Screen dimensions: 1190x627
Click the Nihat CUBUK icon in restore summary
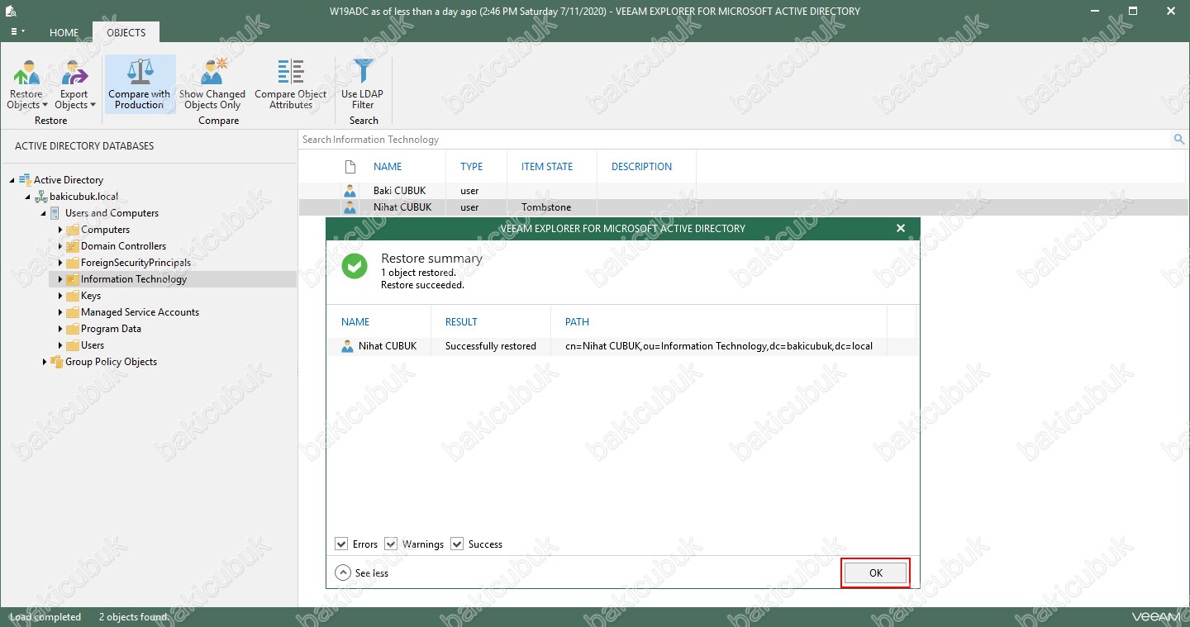click(x=347, y=346)
